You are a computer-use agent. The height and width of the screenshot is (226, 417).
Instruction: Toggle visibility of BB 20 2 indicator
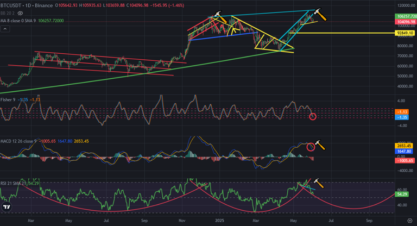pyautogui.click(x=20, y=13)
